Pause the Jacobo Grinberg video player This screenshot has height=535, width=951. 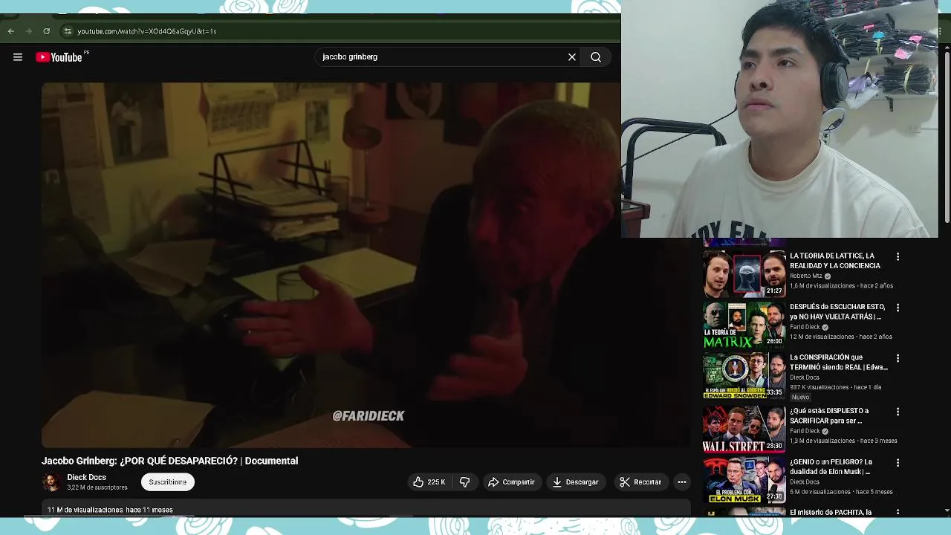366,265
